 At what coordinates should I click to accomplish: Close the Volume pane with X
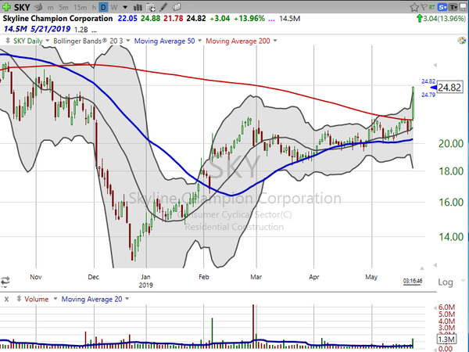tap(6, 299)
